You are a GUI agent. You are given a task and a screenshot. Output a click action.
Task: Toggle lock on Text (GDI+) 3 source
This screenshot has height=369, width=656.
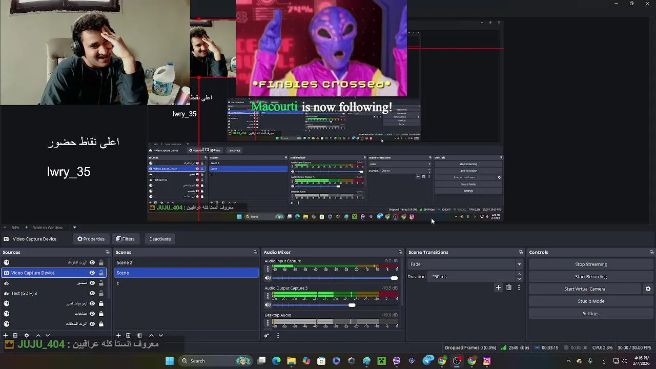(x=101, y=293)
